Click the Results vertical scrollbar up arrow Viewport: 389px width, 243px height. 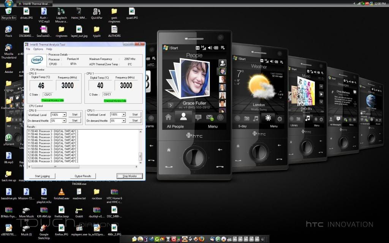(x=141, y=131)
